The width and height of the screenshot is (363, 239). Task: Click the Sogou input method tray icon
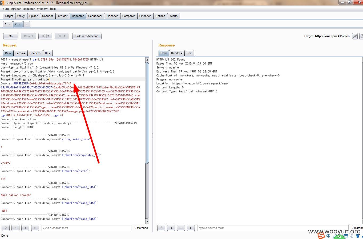coord(321,236)
